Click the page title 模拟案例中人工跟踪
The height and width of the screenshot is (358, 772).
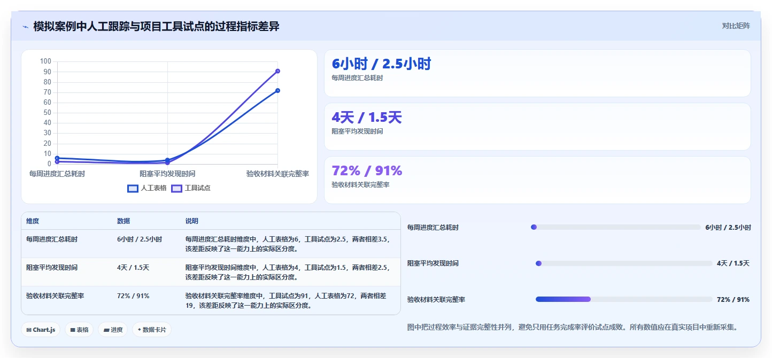pos(156,26)
